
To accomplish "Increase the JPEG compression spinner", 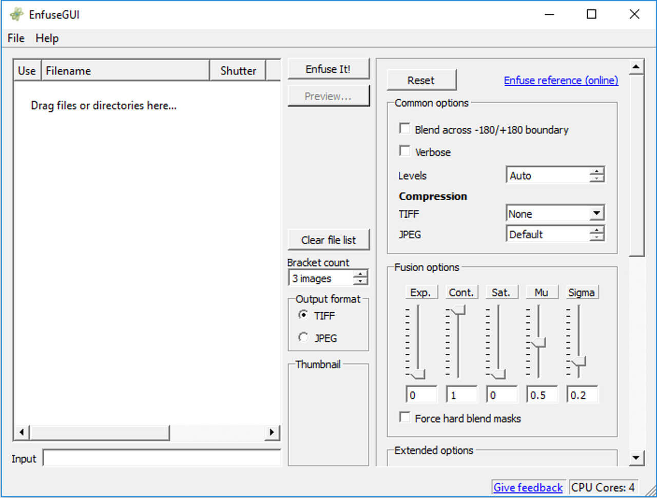I will 596,230.
